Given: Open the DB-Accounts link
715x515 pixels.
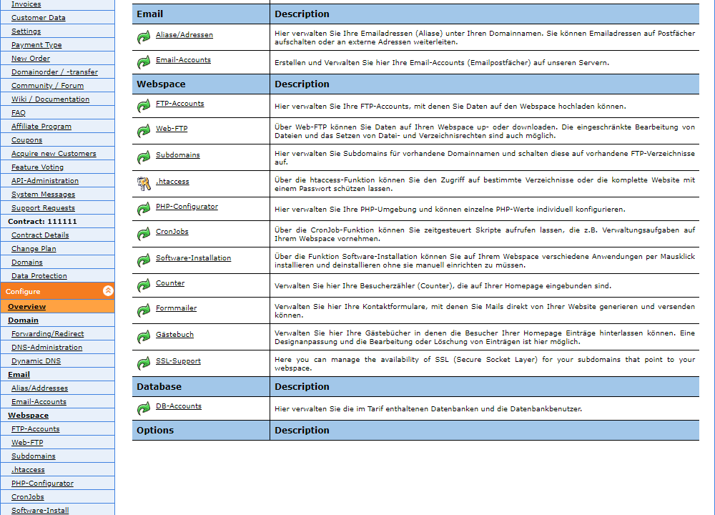Looking at the screenshot, I should click(x=178, y=406).
